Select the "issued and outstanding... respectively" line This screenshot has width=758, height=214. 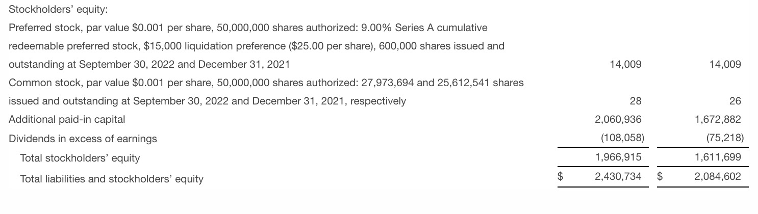point(207,101)
